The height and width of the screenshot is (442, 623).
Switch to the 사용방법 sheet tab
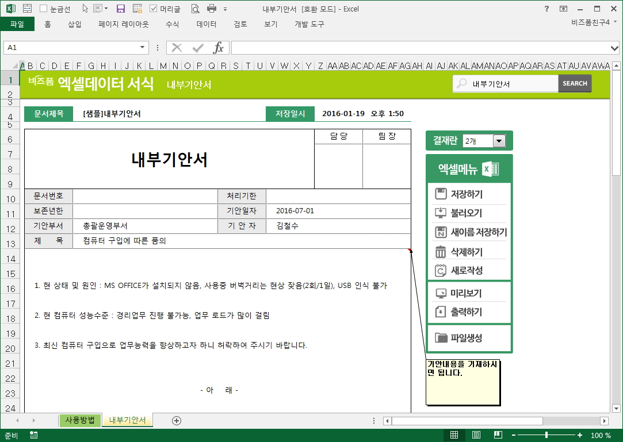pyautogui.click(x=80, y=420)
